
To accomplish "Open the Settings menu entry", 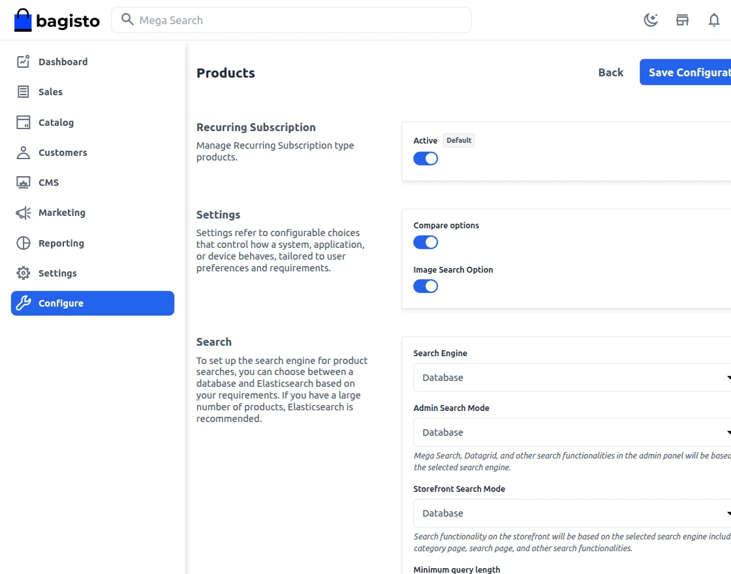I will [x=59, y=273].
